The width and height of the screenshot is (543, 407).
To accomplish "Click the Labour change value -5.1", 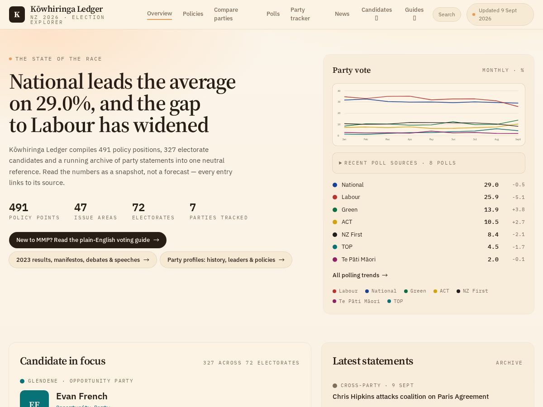I will (519, 197).
